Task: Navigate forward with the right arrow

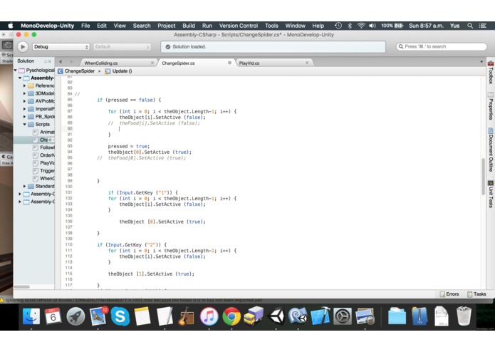Action: coord(71,61)
